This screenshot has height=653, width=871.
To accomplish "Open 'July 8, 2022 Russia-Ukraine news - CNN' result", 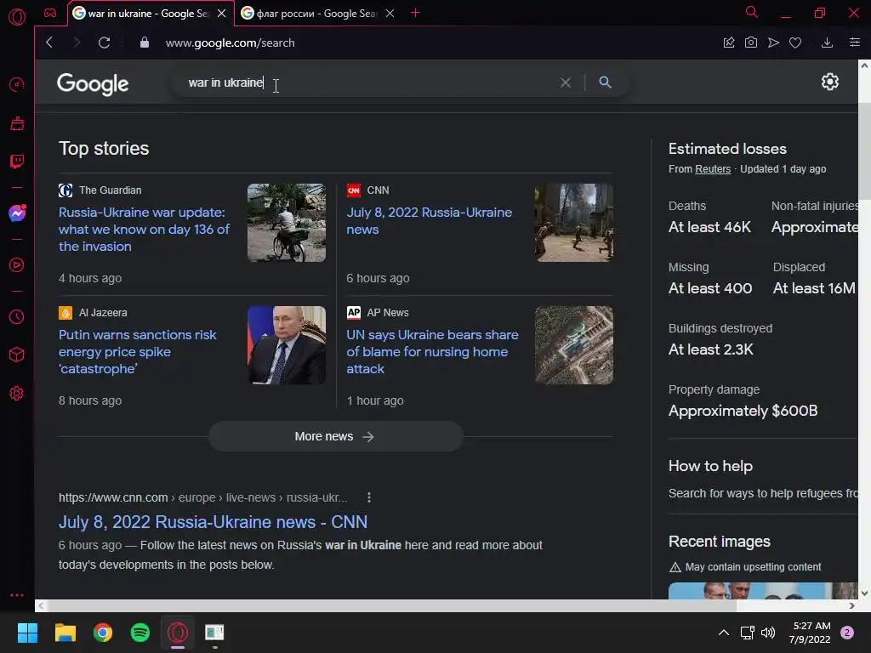I will 213,522.
